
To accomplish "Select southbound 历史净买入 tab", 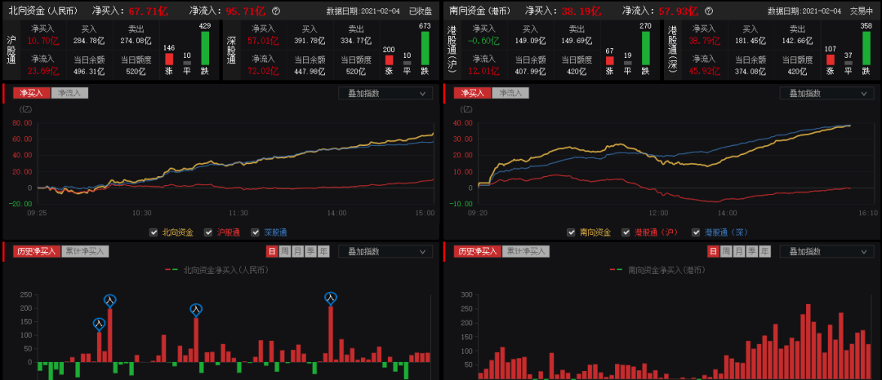I will point(478,251).
